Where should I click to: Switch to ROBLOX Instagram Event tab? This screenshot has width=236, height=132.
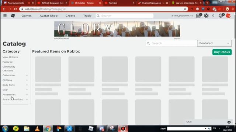tap(52, 3)
